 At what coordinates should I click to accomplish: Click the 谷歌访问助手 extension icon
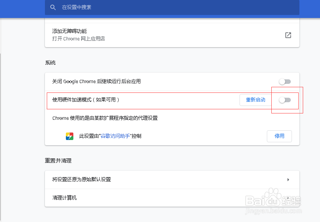pos(70,136)
